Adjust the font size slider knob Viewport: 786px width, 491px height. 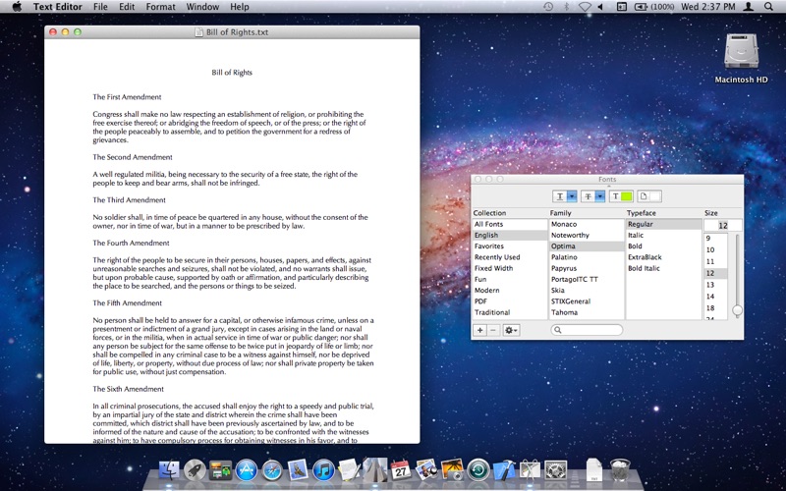pyautogui.click(x=738, y=310)
